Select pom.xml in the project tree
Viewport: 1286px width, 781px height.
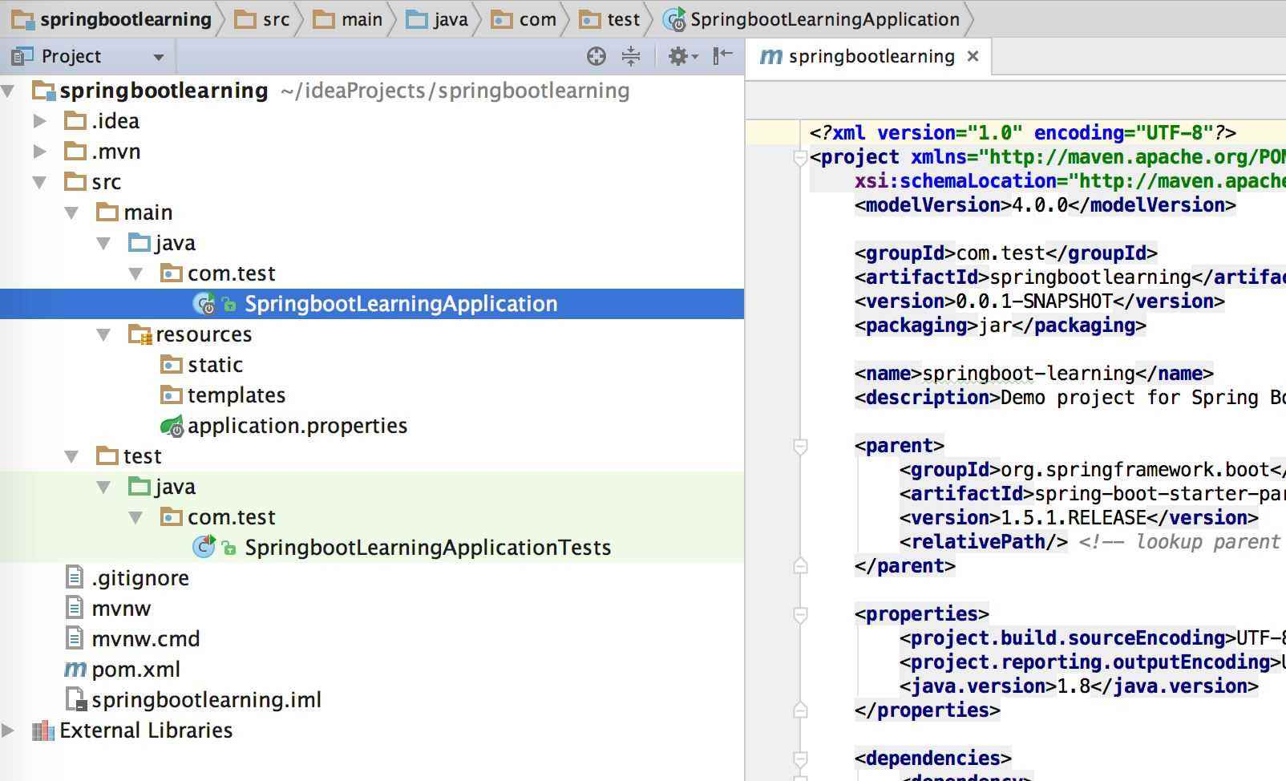click(x=136, y=670)
